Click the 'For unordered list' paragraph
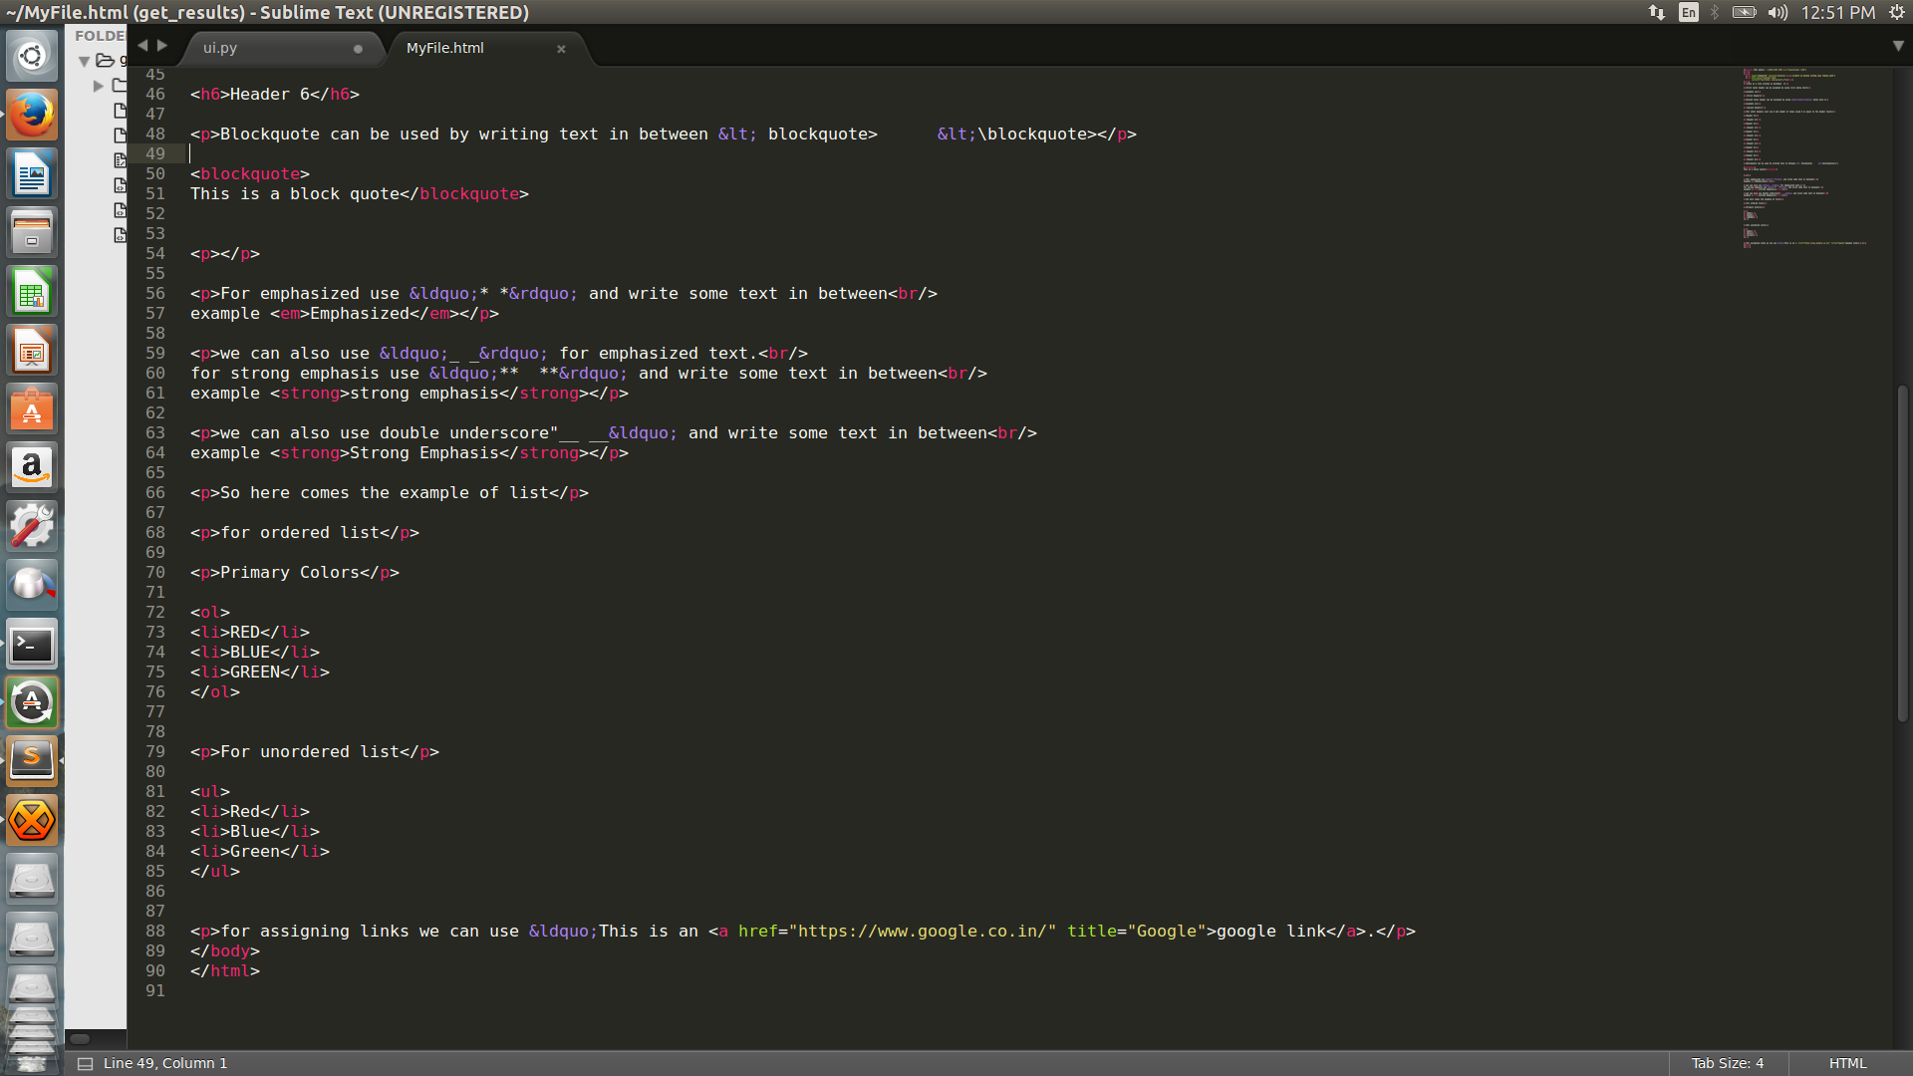The height and width of the screenshot is (1076, 1913). coord(315,752)
